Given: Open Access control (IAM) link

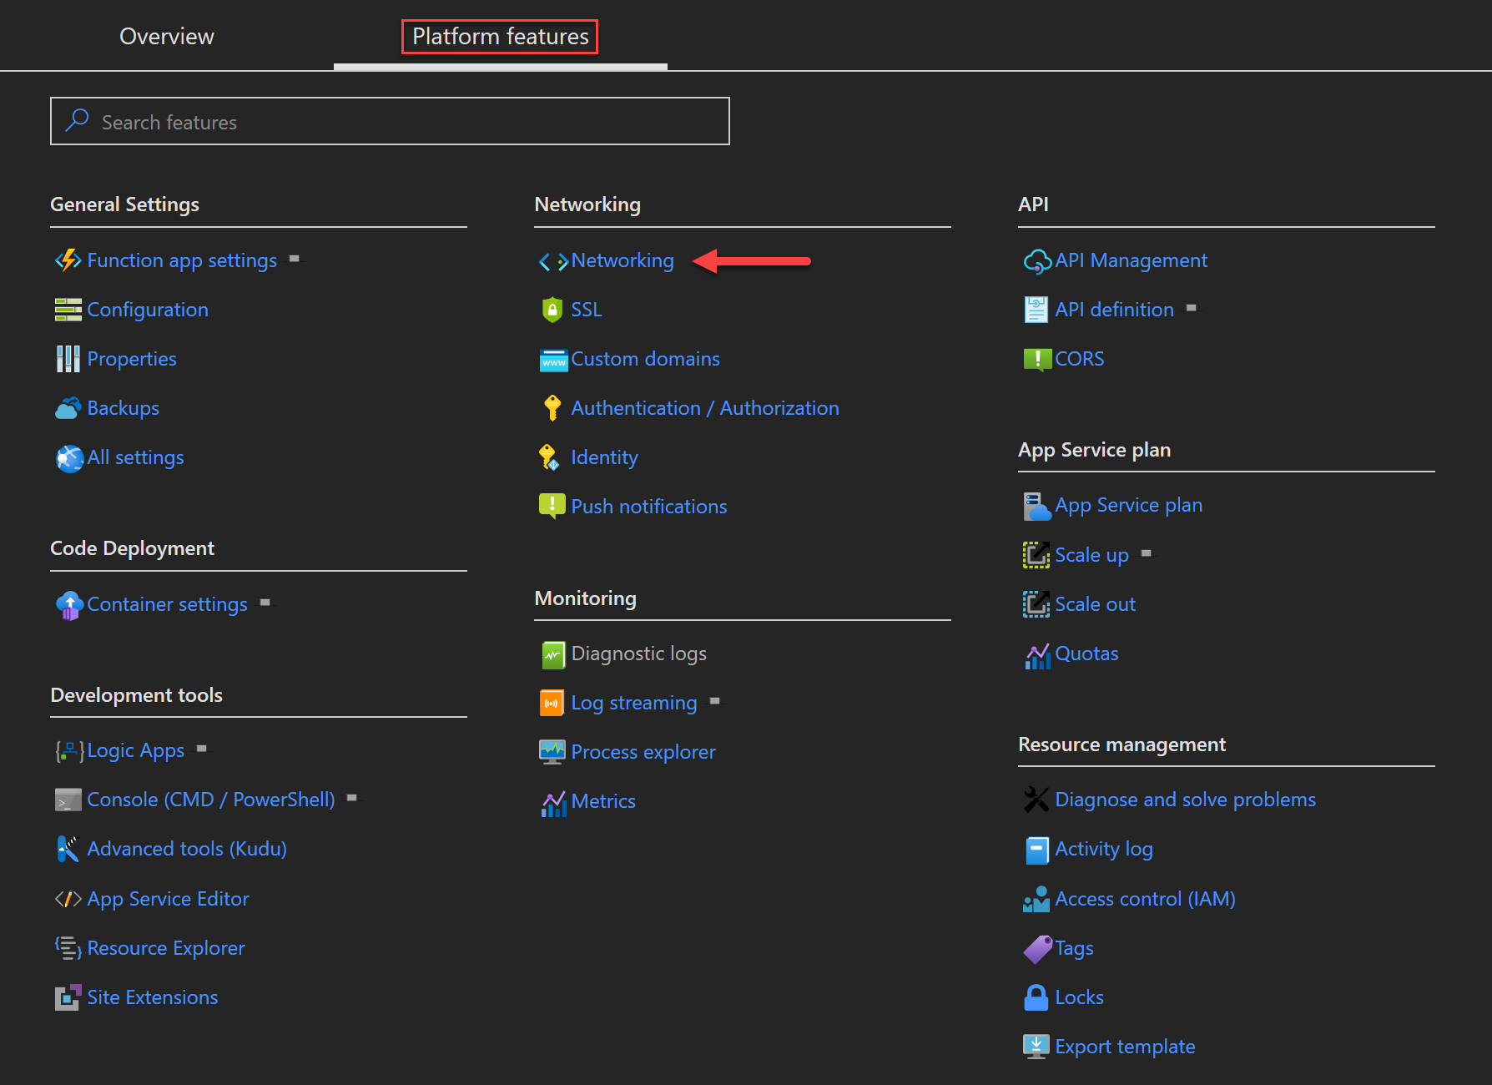Looking at the screenshot, I should point(1146,899).
